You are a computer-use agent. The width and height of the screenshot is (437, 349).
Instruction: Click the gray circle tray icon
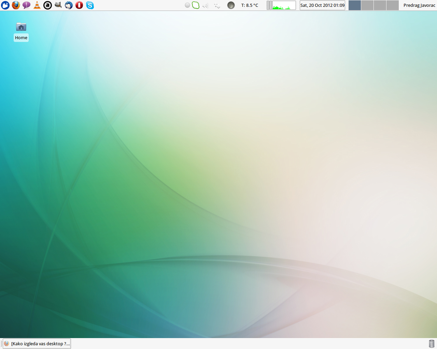187,5
